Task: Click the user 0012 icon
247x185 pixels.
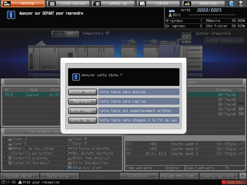Action: pos(170,15)
